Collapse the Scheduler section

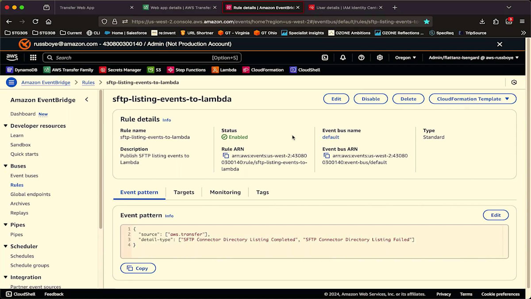(x=6, y=246)
